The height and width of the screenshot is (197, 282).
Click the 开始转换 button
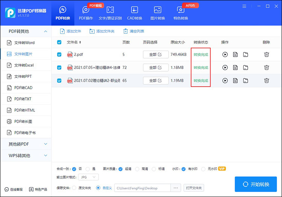256,184
